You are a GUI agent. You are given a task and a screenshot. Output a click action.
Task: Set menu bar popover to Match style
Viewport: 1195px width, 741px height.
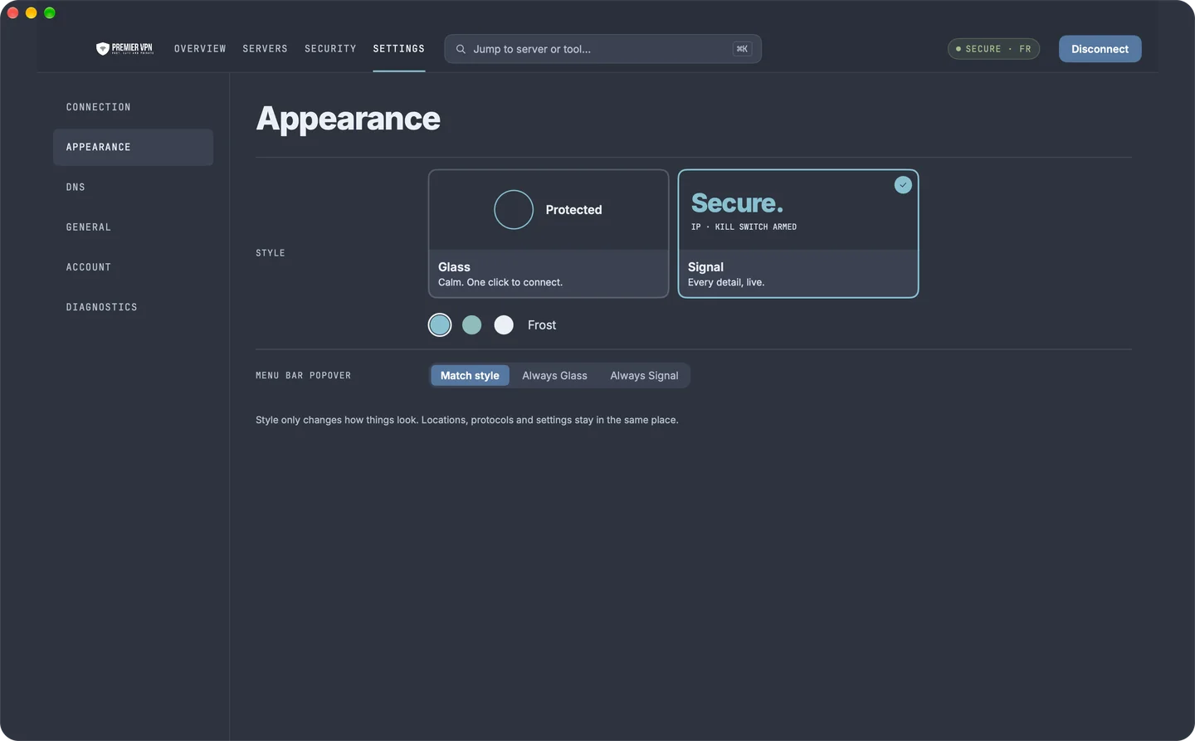470,375
